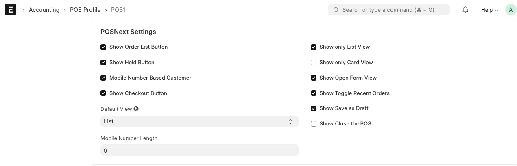Uncheck Show Checkout Button

[103, 93]
